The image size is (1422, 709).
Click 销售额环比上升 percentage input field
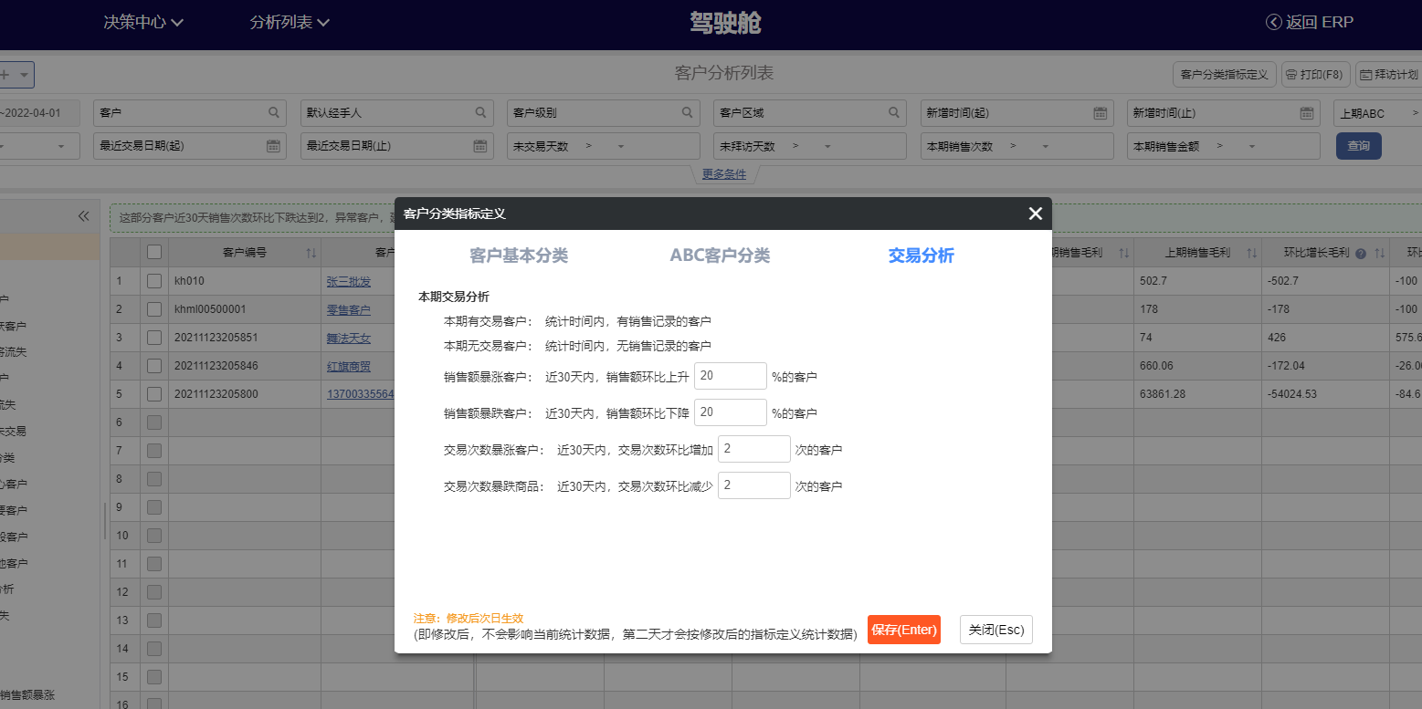point(730,376)
